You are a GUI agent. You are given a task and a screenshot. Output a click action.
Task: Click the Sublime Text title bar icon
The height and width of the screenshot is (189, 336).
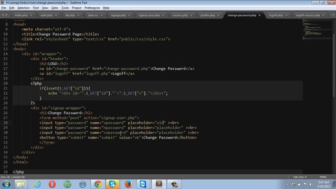pos(2,3)
